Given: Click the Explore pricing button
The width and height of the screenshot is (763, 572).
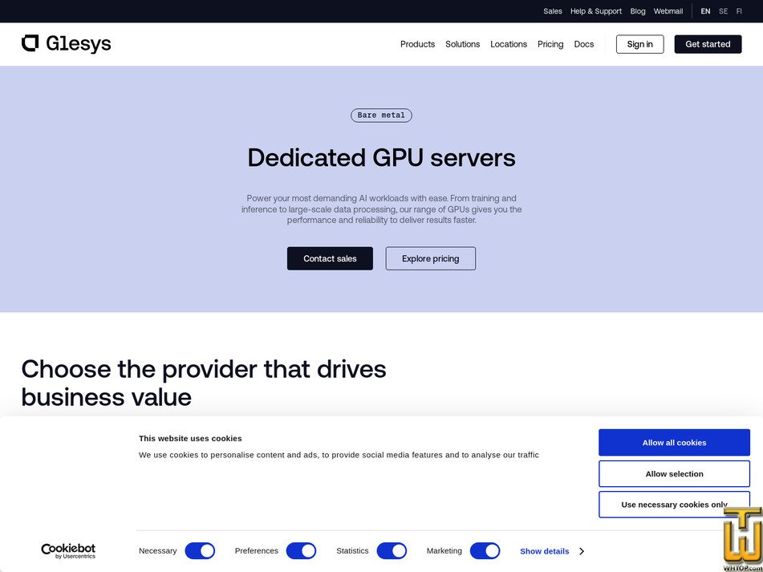Looking at the screenshot, I should [x=431, y=258].
